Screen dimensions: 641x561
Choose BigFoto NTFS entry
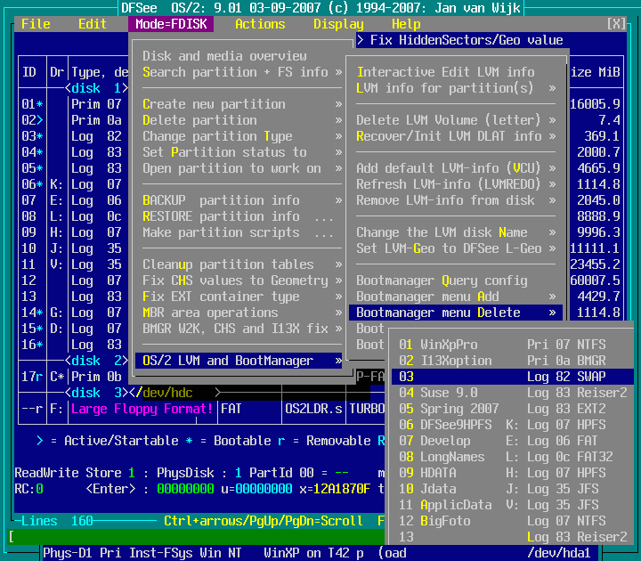512,521
